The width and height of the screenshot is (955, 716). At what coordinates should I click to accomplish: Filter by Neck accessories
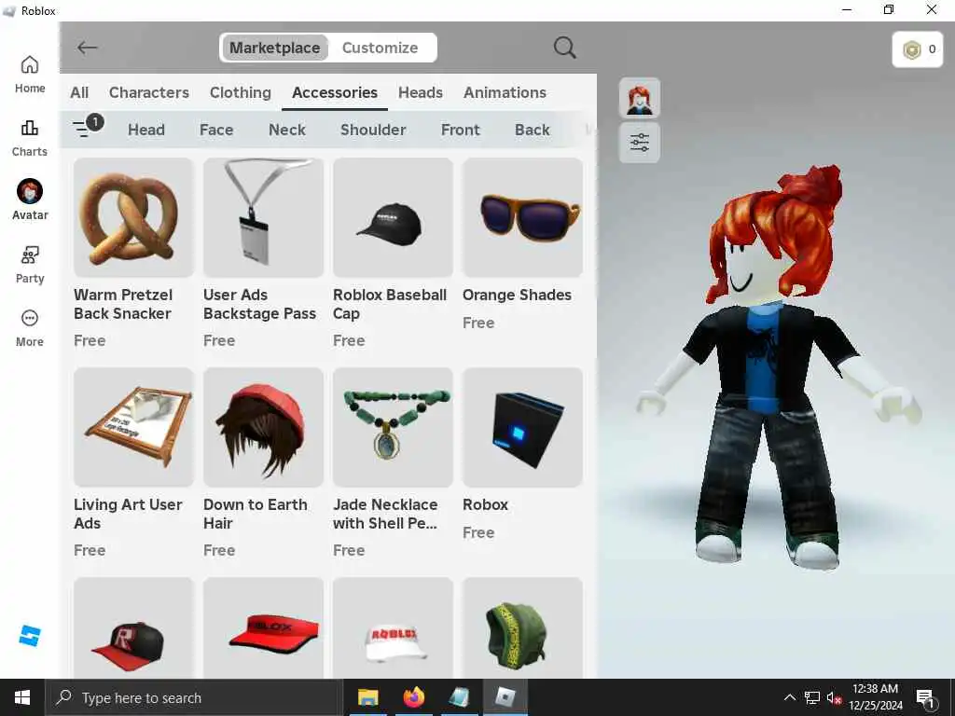click(x=287, y=130)
